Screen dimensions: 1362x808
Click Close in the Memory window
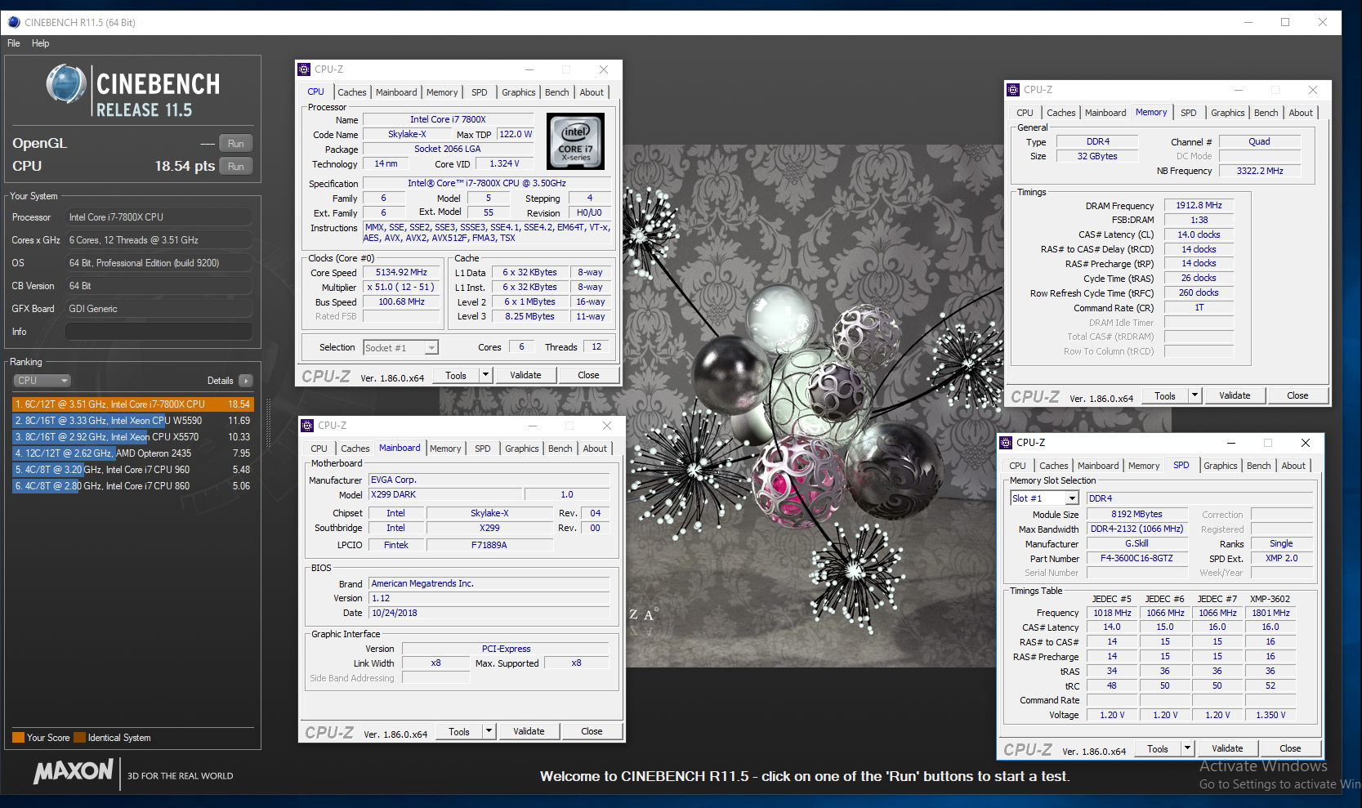(1297, 396)
